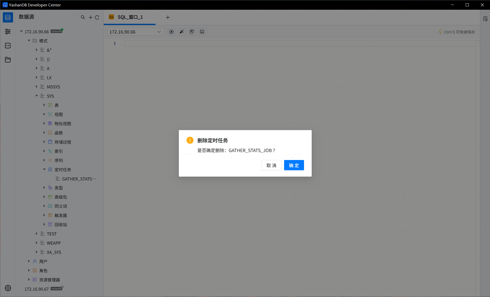Select the SQL_窗口_1 tab
The height and width of the screenshot is (297, 490).
(x=130, y=17)
